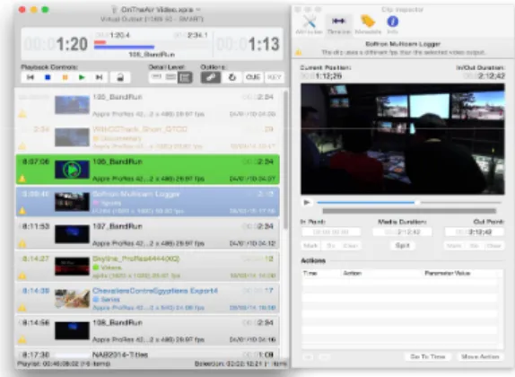Switch to the Timeline inspector tab
The height and width of the screenshot is (377, 515).
338,24
